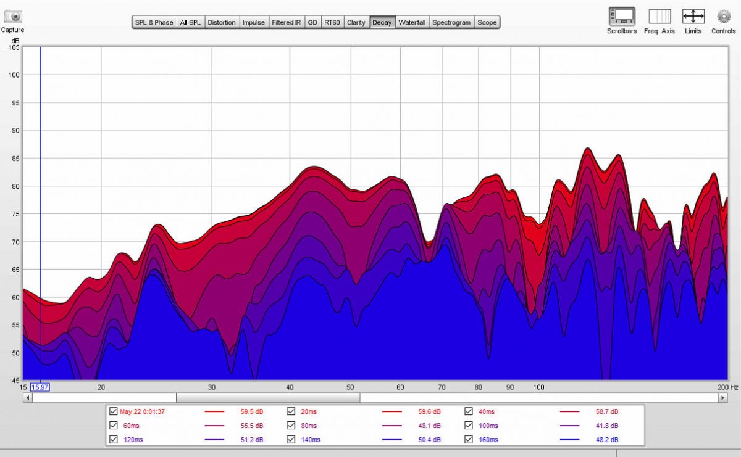
Task: Click the 15.97 cursor frequency label
Action: (x=40, y=387)
